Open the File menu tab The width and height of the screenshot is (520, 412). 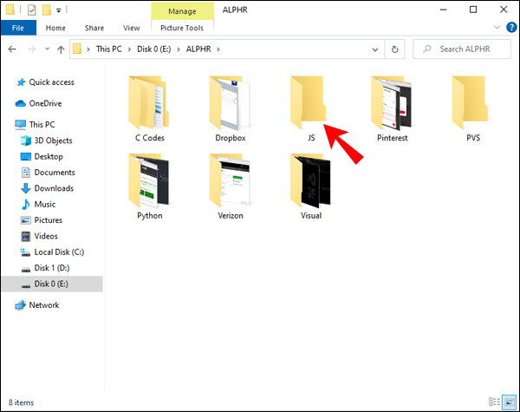[x=18, y=28]
